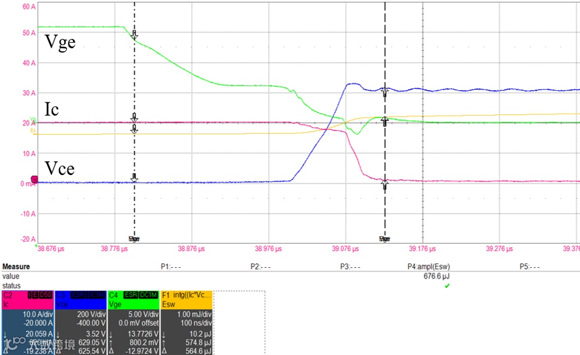Select the right vertical cursor line
The width and height of the screenshot is (580, 355).
coord(384,122)
